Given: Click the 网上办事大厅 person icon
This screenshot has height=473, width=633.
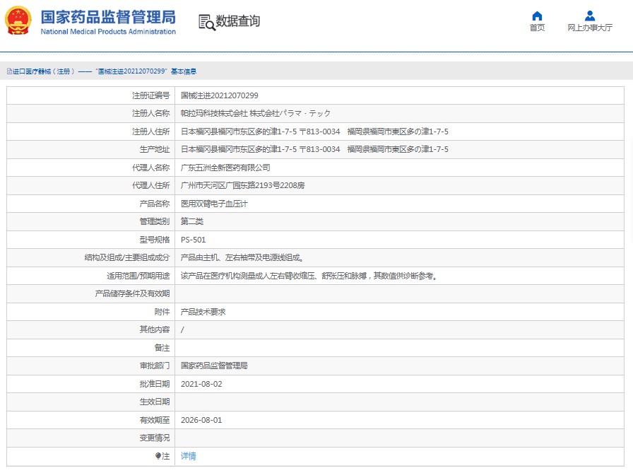Looking at the screenshot, I should [589, 16].
